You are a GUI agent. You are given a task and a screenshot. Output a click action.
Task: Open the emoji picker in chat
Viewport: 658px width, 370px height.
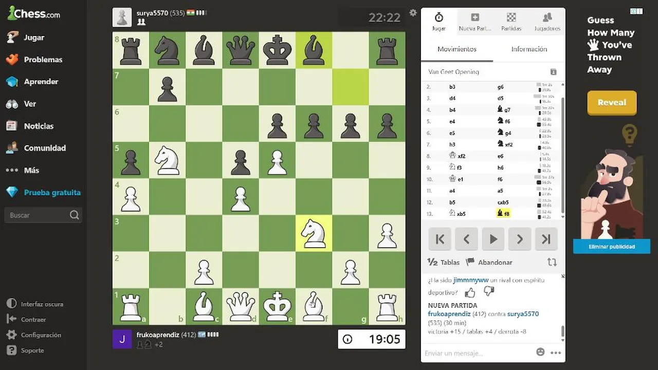(540, 352)
